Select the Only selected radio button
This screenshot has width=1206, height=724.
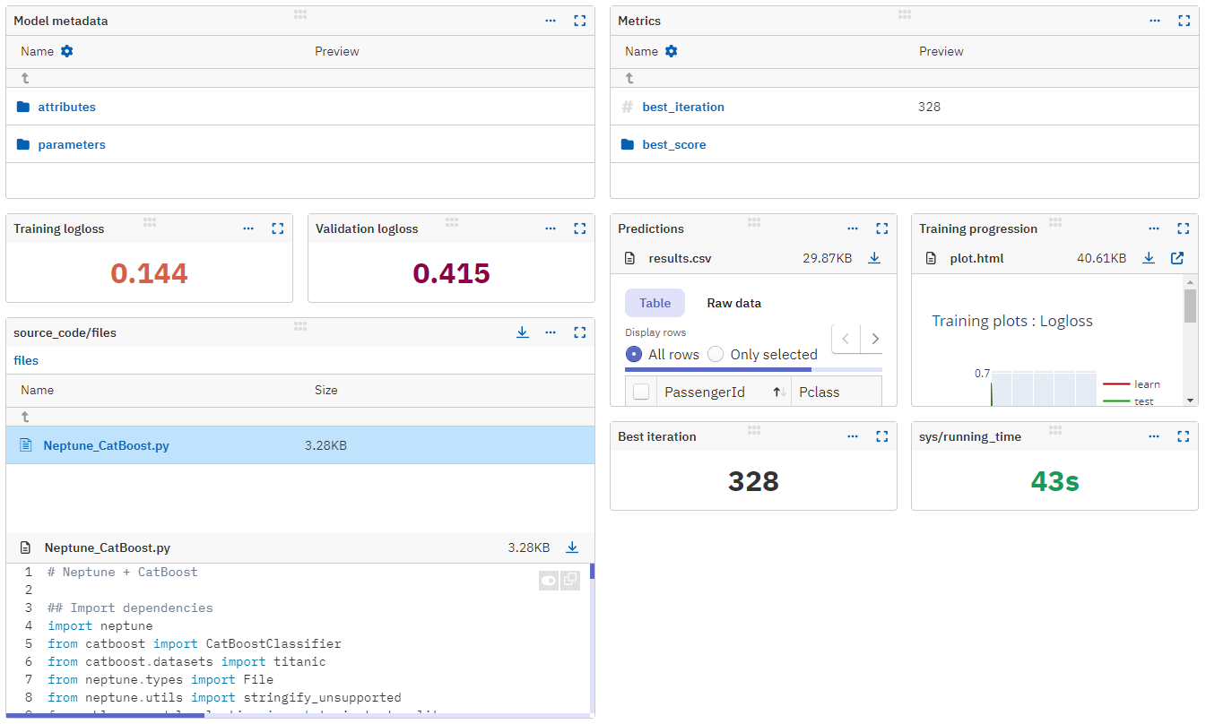click(x=715, y=354)
